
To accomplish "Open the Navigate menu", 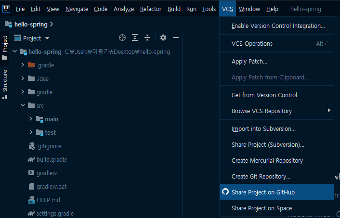I will [77, 9].
